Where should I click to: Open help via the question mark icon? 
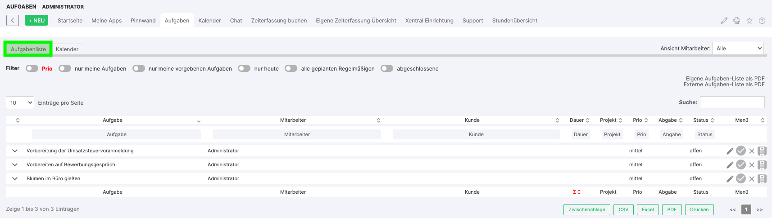point(762,21)
